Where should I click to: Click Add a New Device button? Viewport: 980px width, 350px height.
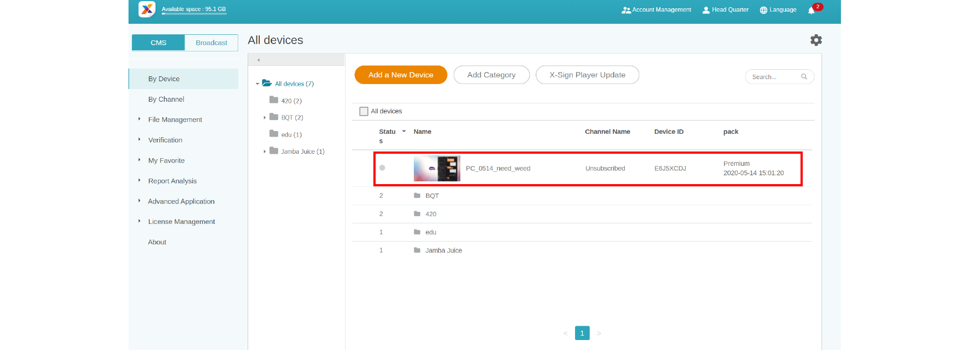[x=401, y=75]
